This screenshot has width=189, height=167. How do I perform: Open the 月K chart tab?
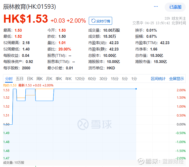tap(49, 79)
